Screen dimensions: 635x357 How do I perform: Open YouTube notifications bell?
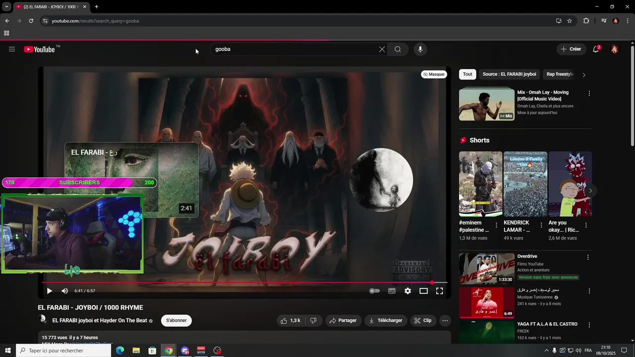[596, 49]
